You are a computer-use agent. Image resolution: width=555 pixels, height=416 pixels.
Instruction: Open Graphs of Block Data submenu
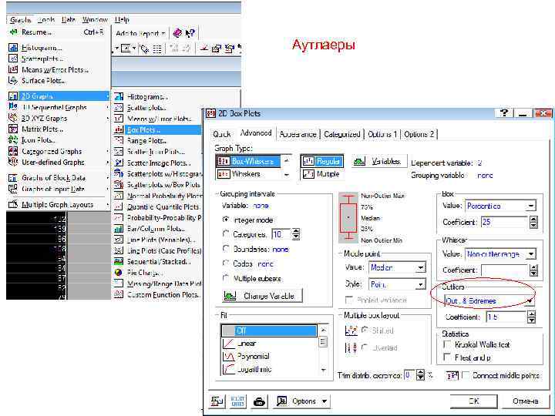coord(59,178)
